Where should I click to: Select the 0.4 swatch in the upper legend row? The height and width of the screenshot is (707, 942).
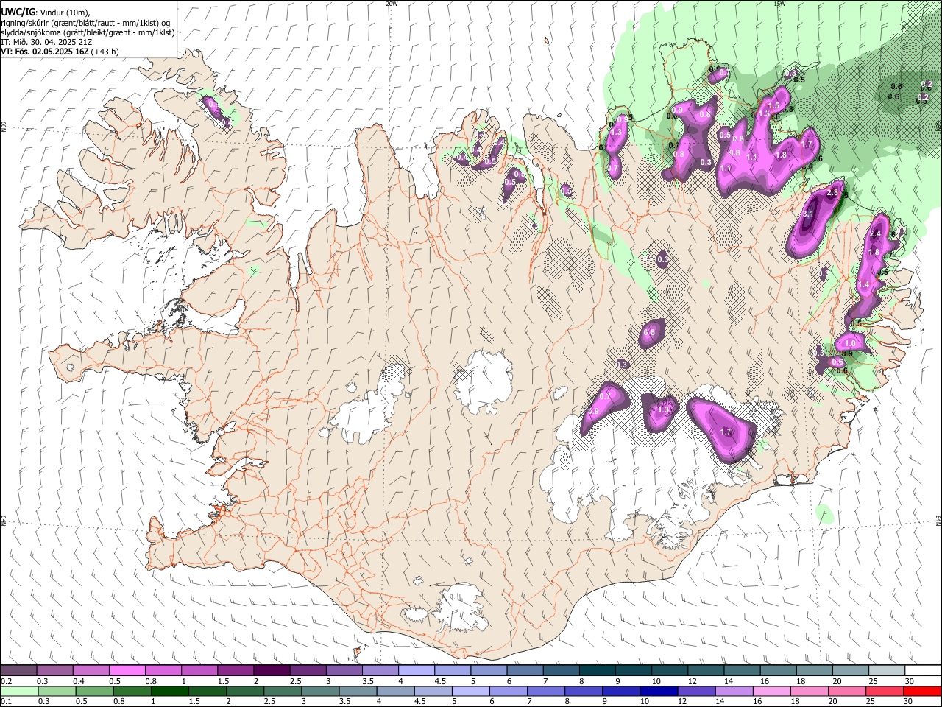coord(91,670)
